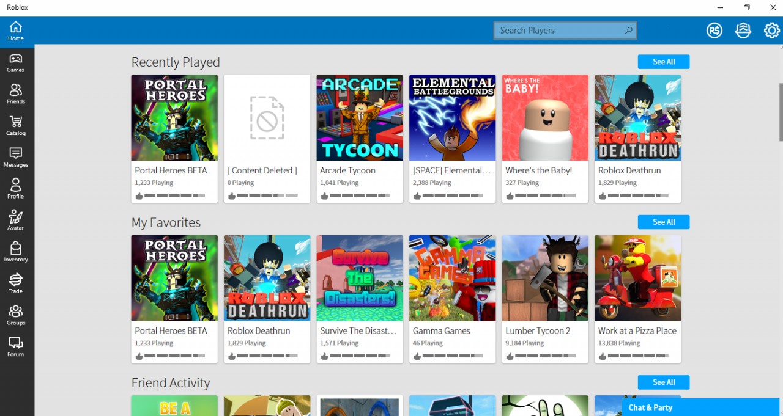Open the 'BE A' friend activity thumbnail
The image size is (783, 416).
[x=174, y=406]
